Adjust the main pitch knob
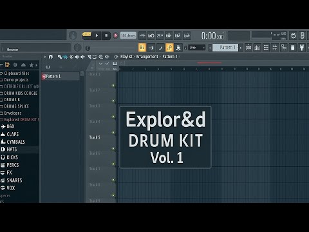Image resolution: width=309 pixels, height=232 pixels. (x=77, y=48)
